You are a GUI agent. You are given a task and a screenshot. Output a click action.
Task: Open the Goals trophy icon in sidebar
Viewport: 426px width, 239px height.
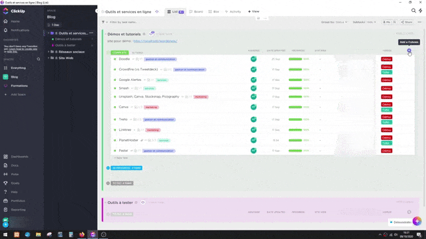click(x=5, y=183)
